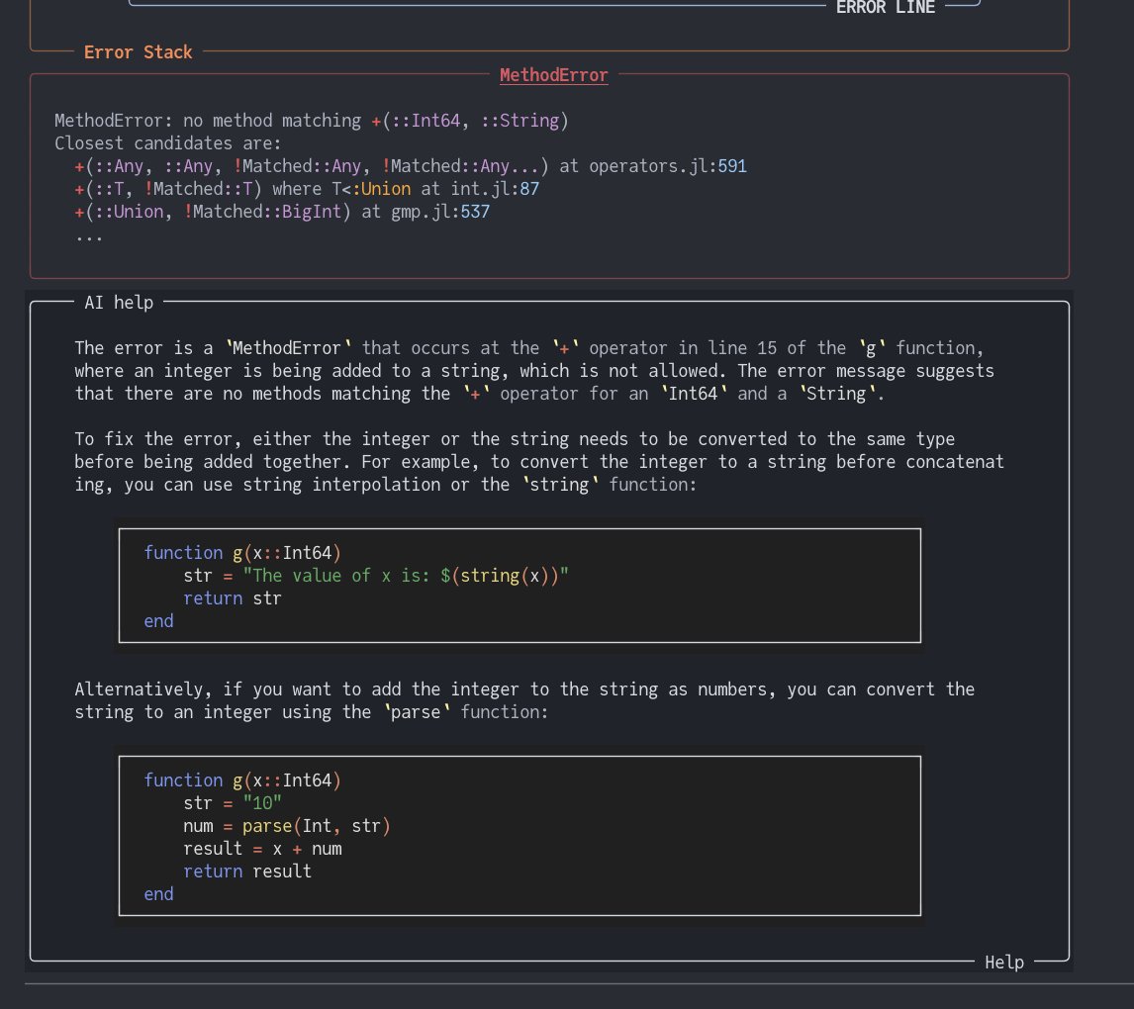
Task: Click the 'ERROR LINE' label
Action: 886,7
